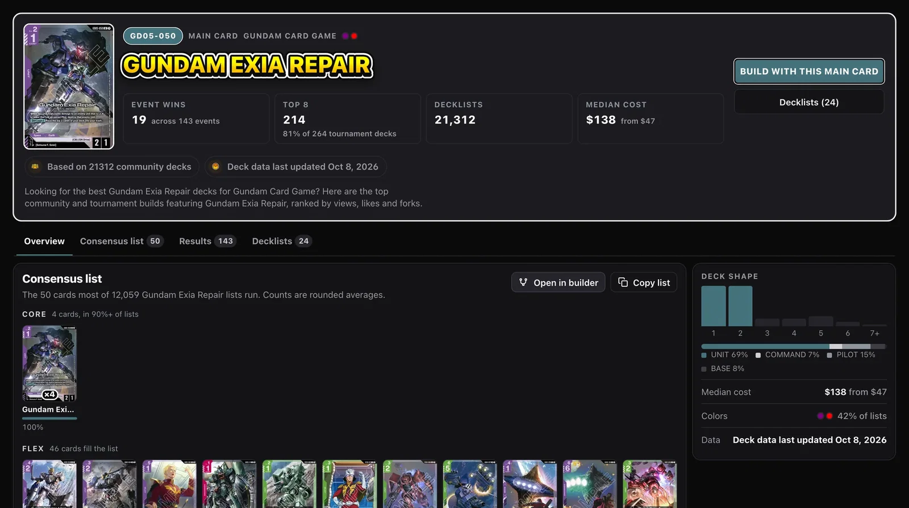The height and width of the screenshot is (508, 909).
Task: Click the blond pilot flex card thumbnail
Action: coord(169,484)
